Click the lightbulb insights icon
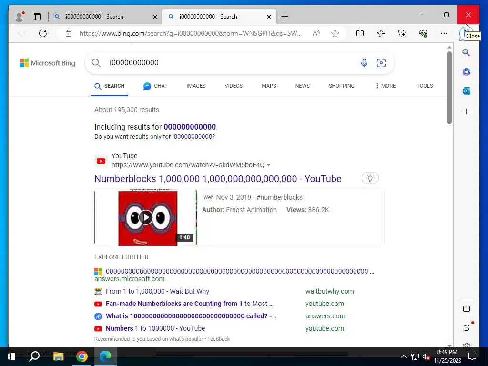This screenshot has height=366, width=488. tap(370, 178)
